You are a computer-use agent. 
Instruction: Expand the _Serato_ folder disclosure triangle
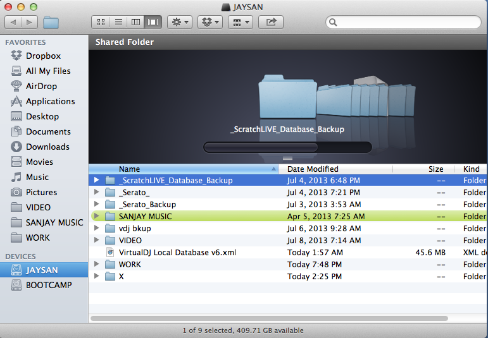[x=97, y=193]
